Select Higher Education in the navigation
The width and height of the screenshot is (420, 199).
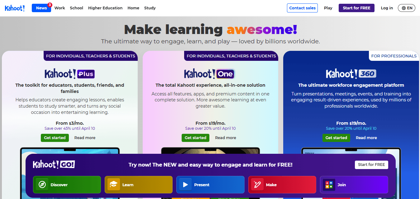[x=105, y=8]
